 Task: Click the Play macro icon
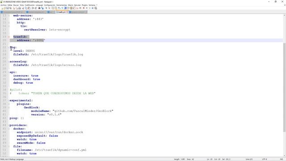pos(90,8)
